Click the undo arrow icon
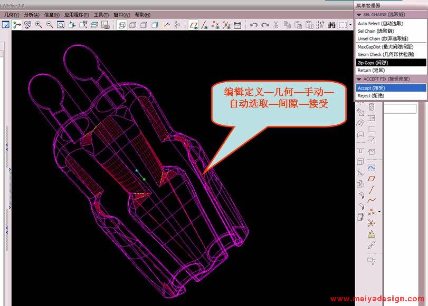The height and width of the screenshot is (306, 428). [254, 25]
